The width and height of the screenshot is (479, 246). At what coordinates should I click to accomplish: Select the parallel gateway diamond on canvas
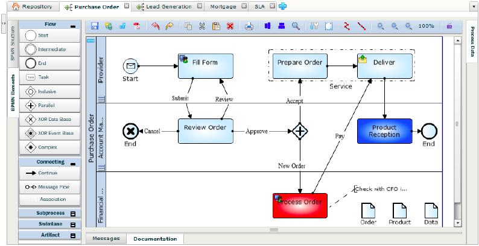[300, 131]
